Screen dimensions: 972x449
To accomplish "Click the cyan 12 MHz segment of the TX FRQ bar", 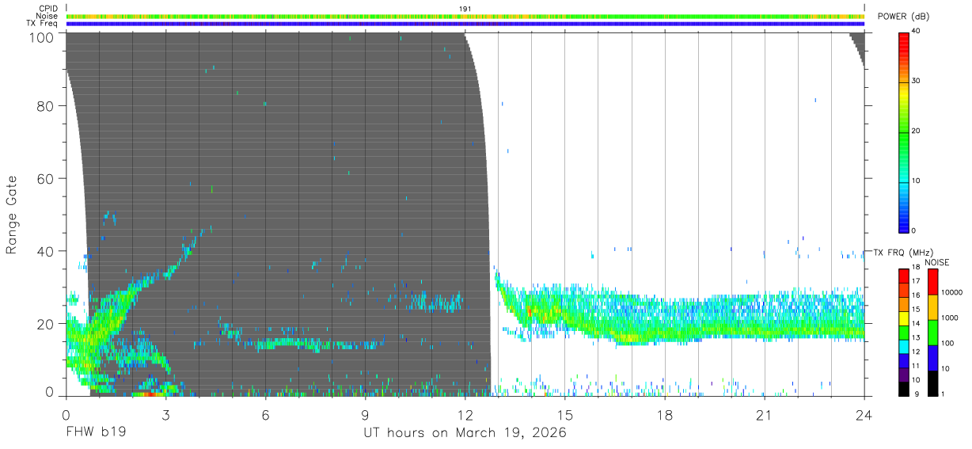I will 904,346.
